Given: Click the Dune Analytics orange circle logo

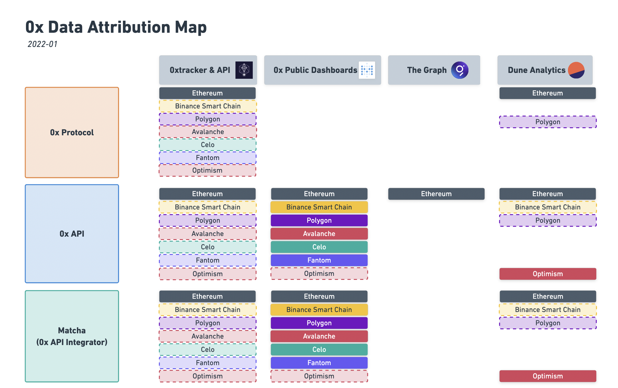Looking at the screenshot, I should pyautogui.click(x=576, y=70).
